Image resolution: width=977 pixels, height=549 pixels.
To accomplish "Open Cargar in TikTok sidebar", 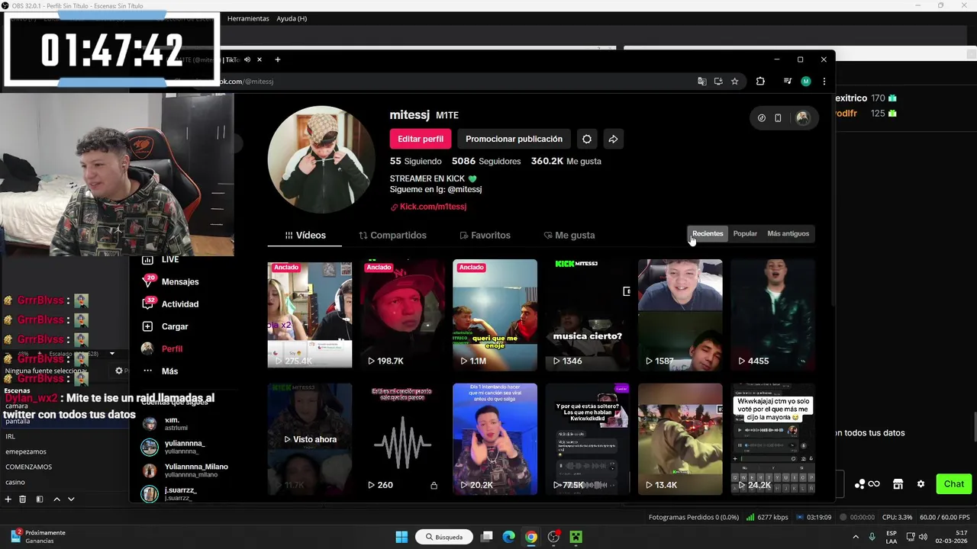I will (166, 326).
